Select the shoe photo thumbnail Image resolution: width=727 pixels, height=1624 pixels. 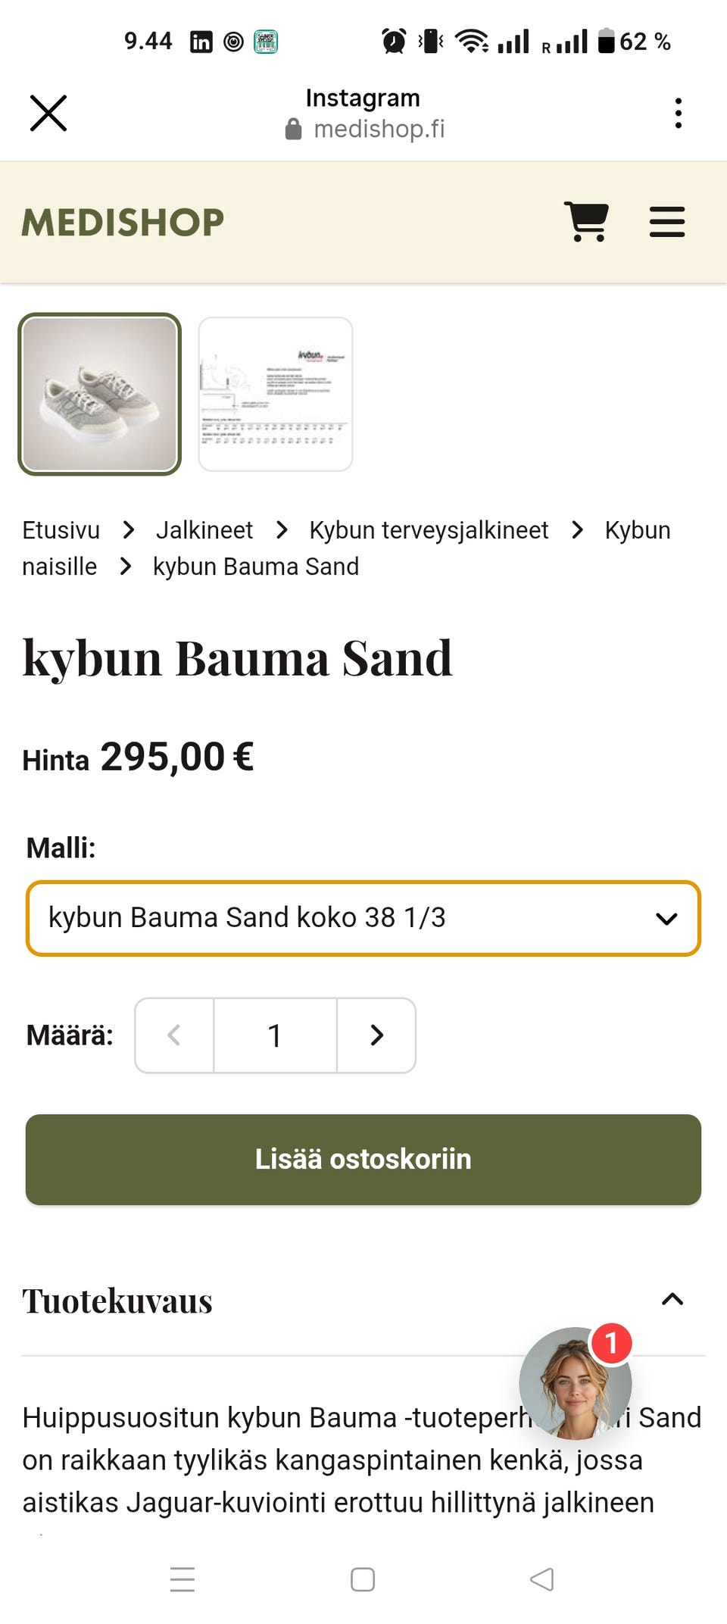(99, 394)
